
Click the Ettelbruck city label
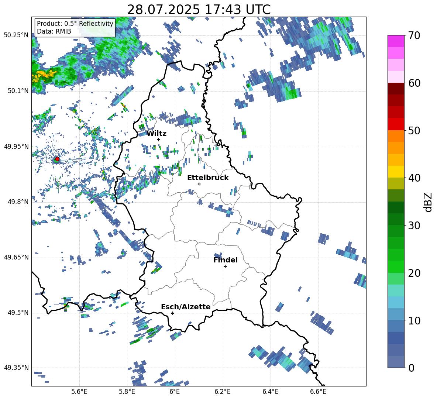[208, 178]
